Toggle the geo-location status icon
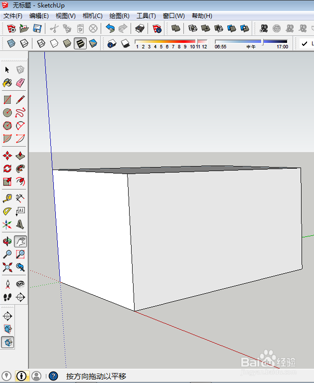 point(6,376)
